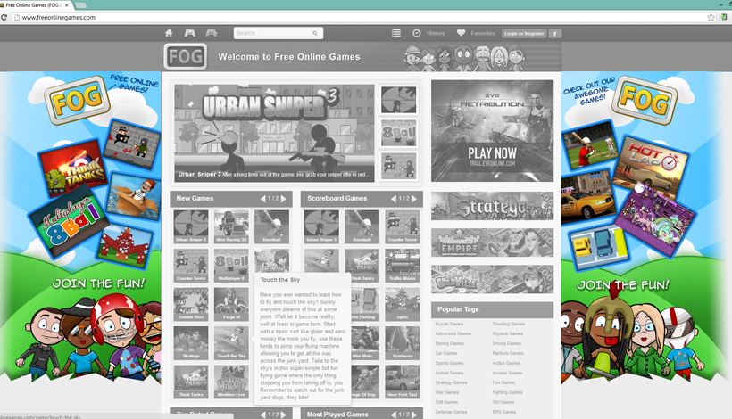
Task: Open the list menu icon in navbar
Action: pyautogui.click(x=395, y=33)
